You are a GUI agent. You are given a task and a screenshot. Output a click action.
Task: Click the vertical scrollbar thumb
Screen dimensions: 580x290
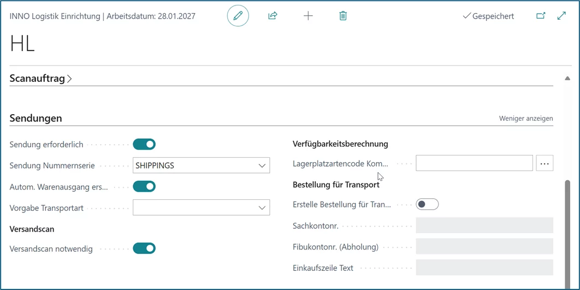(567, 229)
